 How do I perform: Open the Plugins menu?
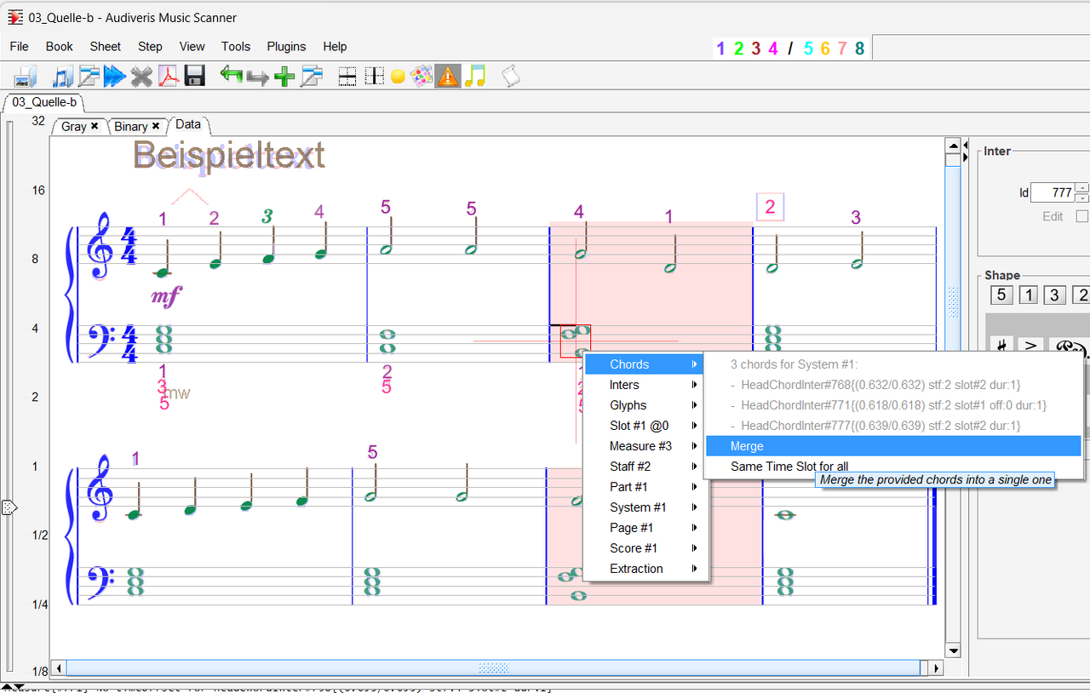286,47
